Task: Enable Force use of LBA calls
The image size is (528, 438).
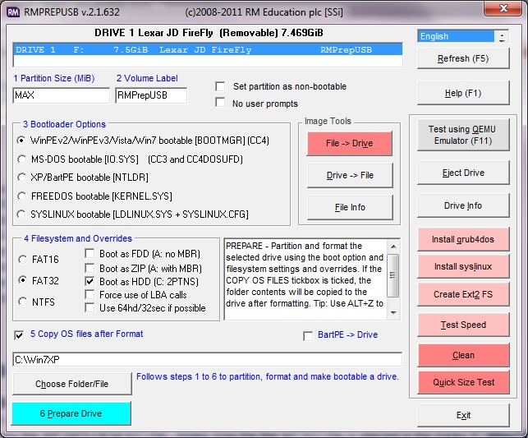Action: click(x=90, y=294)
